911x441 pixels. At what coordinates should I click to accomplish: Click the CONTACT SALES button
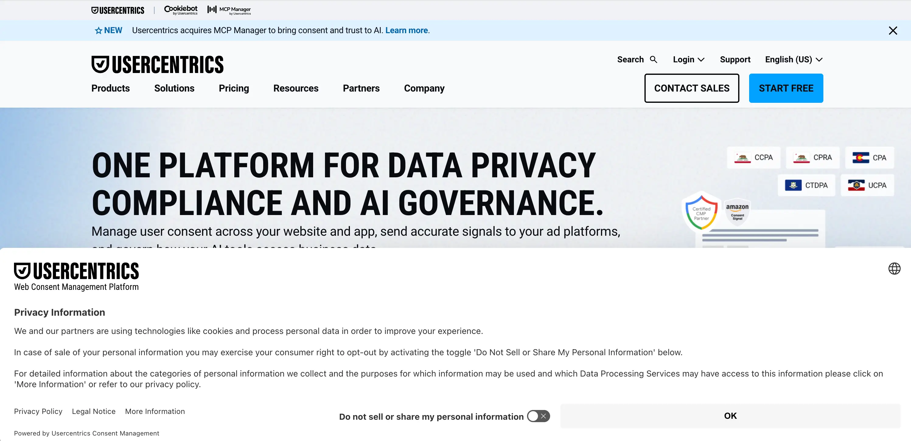coord(691,88)
